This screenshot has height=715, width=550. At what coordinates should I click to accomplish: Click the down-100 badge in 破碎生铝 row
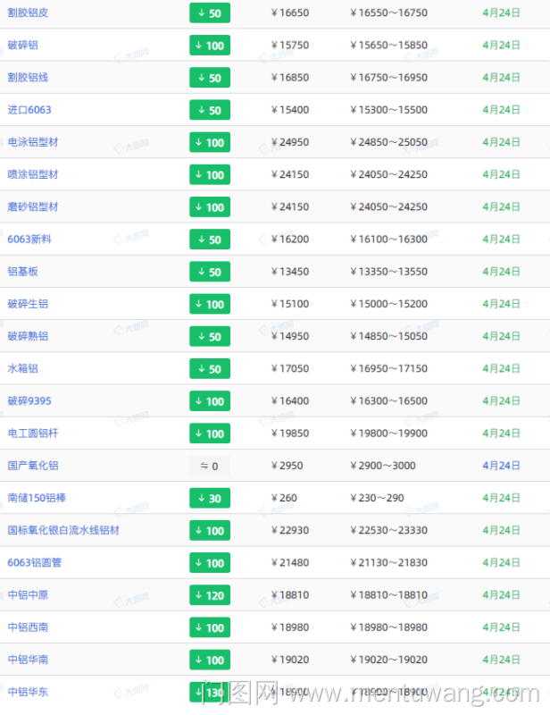pos(210,304)
